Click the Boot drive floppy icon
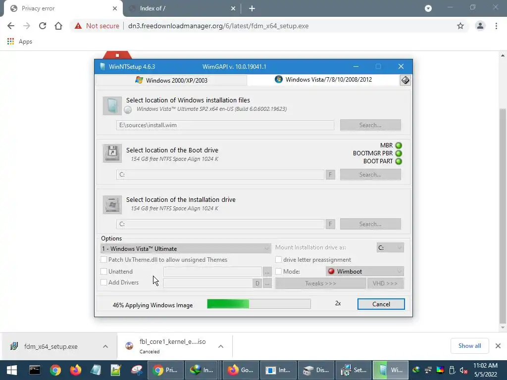Screen dimensions: 507x380 (x=112, y=153)
